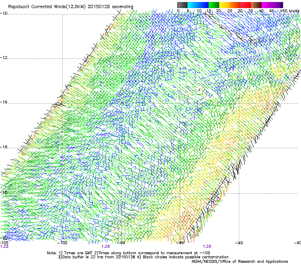The height and width of the screenshot is (264, 301).
Task: Click the gray 0-5 knots color swatch
Action: 183,5
